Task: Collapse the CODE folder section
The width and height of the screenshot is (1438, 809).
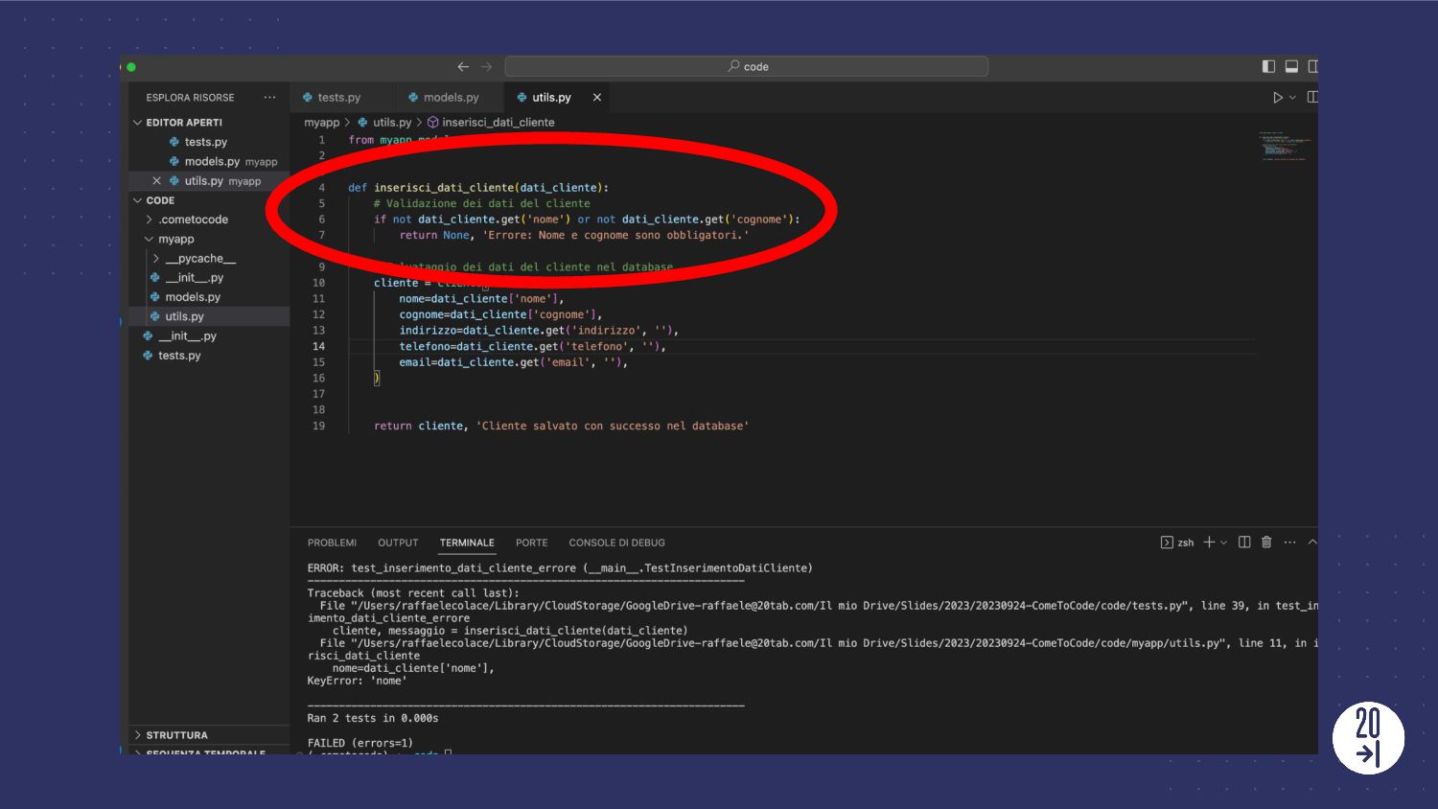Action: [160, 201]
